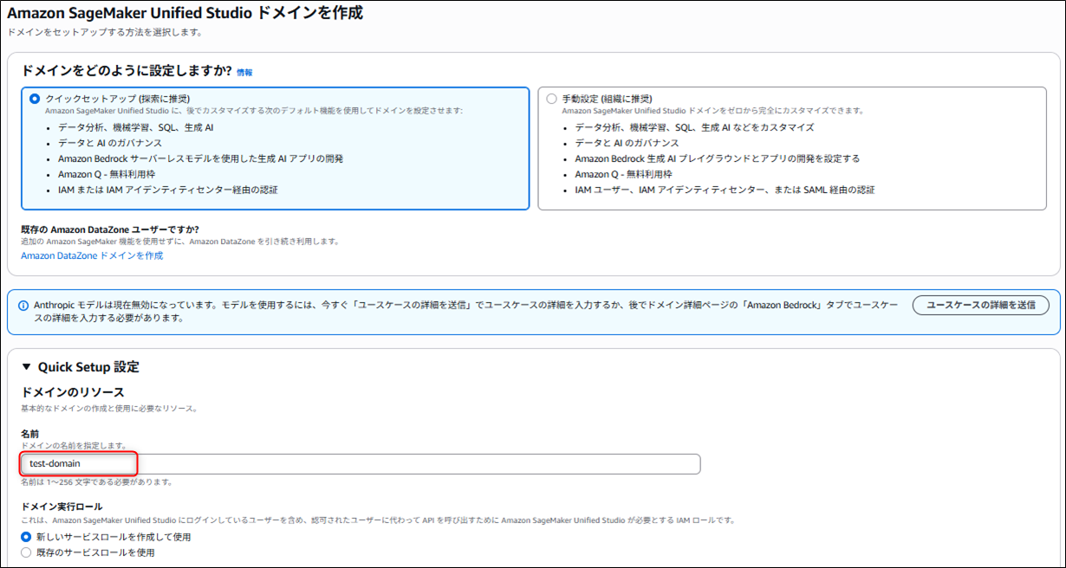Click the 新しいサービスロールを作成して使用 label text
The width and height of the screenshot is (1066, 568).
(x=113, y=537)
